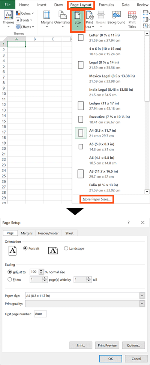The image size is (150, 365).
Task: Switch to the Header/Footer tab
Action: (x=48, y=233)
